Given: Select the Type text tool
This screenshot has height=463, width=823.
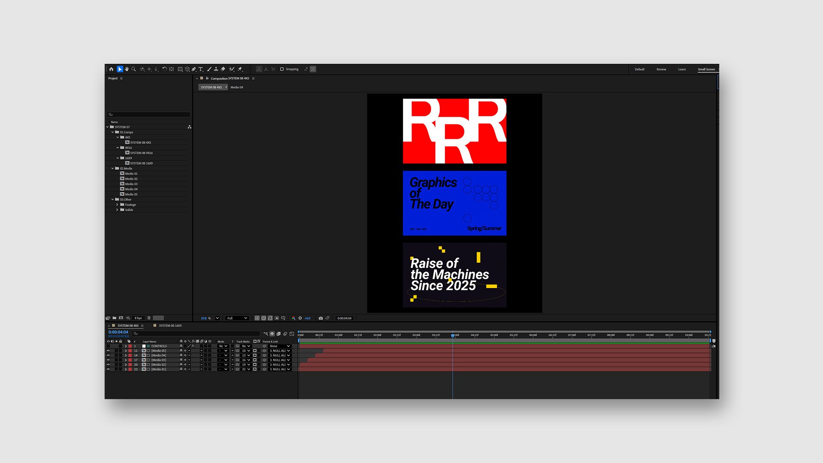Looking at the screenshot, I should pyautogui.click(x=201, y=69).
